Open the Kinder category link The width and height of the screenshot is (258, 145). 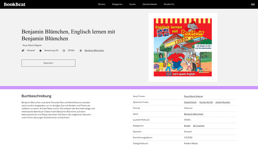(187, 126)
